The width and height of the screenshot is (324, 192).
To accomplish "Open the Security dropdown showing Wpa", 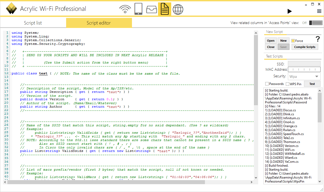I will pyautogui.click(x=304, y=76).
